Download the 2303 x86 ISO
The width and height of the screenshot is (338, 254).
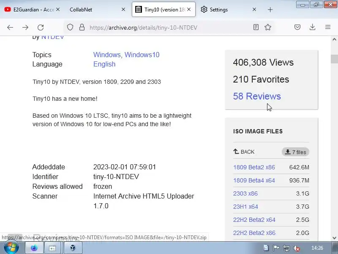pos(245,193)
